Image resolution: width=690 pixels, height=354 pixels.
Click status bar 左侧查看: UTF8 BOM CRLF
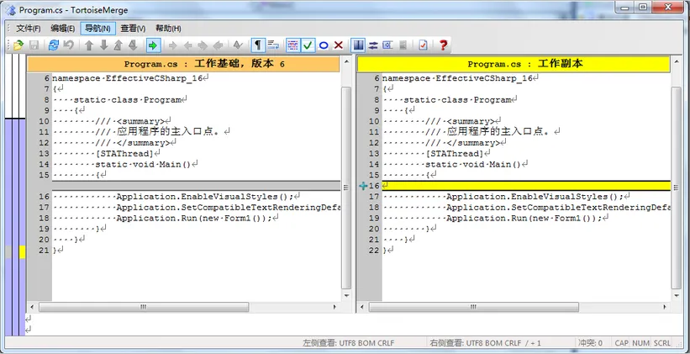coord(349,343)
